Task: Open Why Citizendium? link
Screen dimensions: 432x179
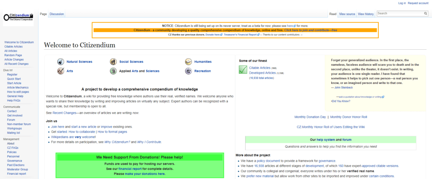Action: coord(117,142)
